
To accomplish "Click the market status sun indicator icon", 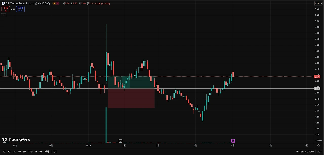I will tap(54, 3).
